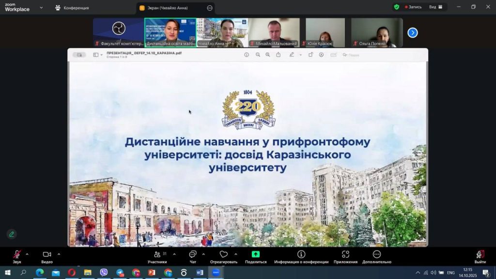Turn on the camera with the Видео button
Image resolution: width=496 pixels, height=279 pixels.
point(47,255)
